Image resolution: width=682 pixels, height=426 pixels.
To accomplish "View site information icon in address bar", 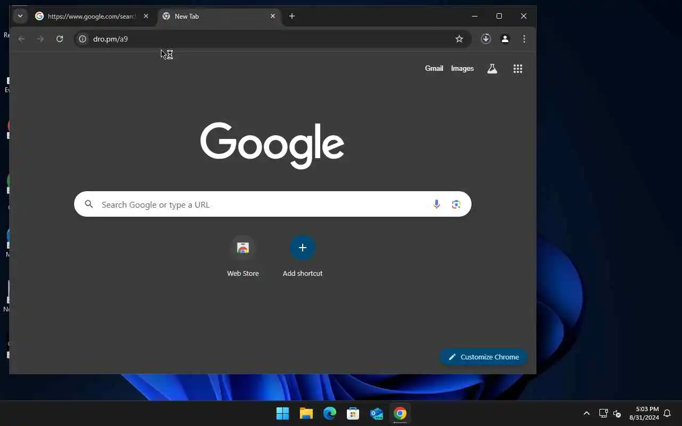I will coord(83,39).
